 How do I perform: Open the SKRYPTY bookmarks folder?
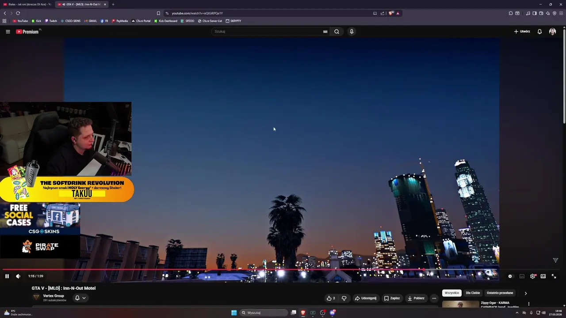pyautogui.click(x=233, y=21)
